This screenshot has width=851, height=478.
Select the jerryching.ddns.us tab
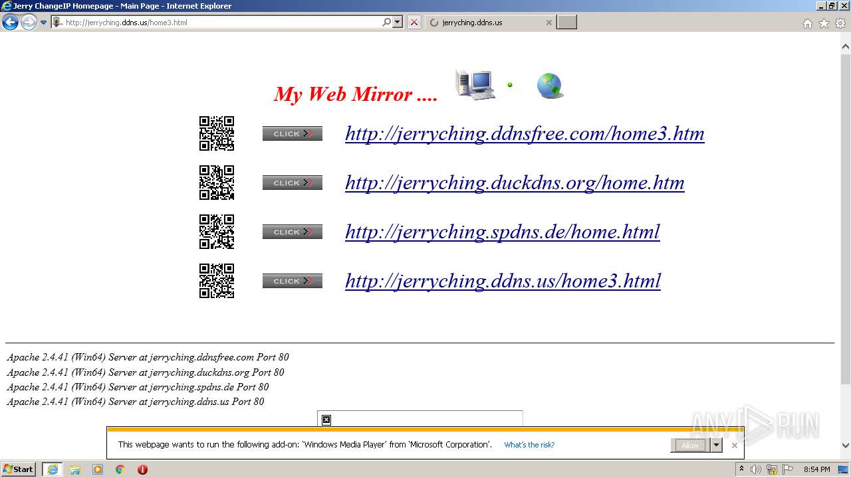(490, 23)
